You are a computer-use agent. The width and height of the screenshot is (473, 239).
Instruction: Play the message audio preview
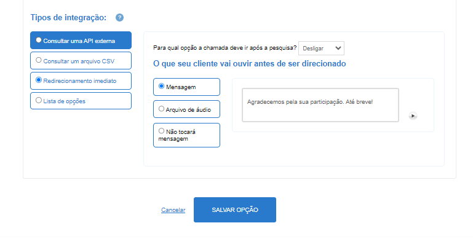(413, 116)
